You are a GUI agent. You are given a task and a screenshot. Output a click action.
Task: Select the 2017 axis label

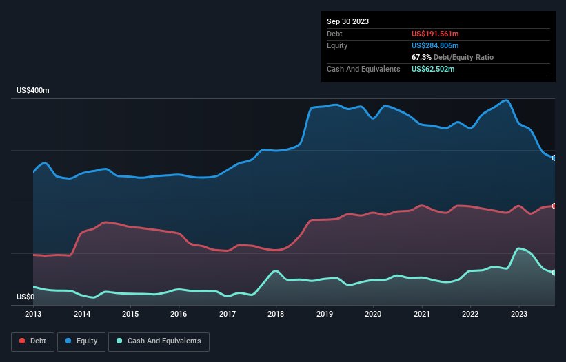228,314
